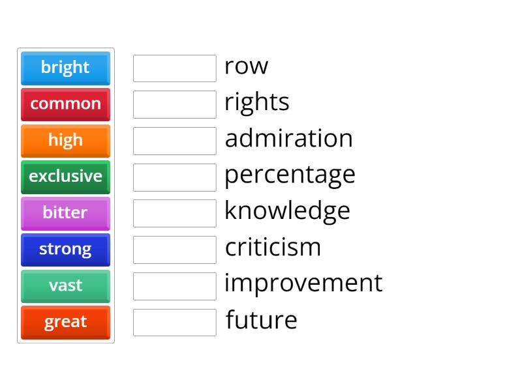Click the answer box next to 'improvement'
The height and width of the screenshot is (391, 522).
pyautogui.click(x=174, y=285)
